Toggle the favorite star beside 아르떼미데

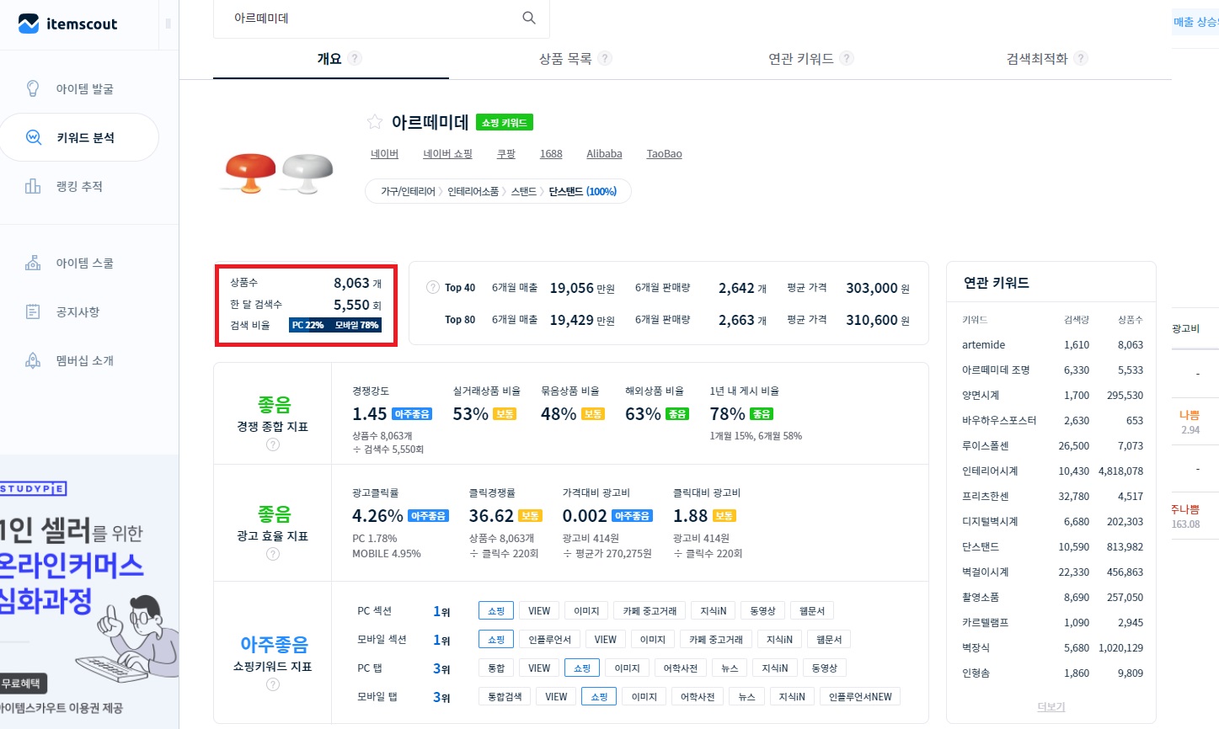(375, 122)
